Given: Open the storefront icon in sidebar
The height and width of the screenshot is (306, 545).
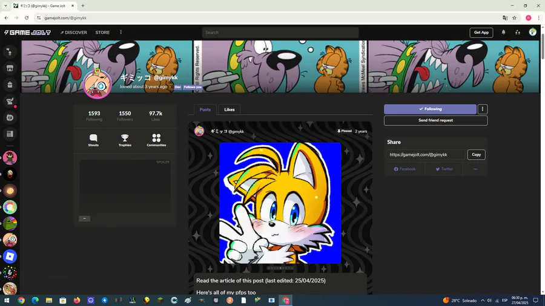Looking at the screenshot, I should [x=10, y=68].
